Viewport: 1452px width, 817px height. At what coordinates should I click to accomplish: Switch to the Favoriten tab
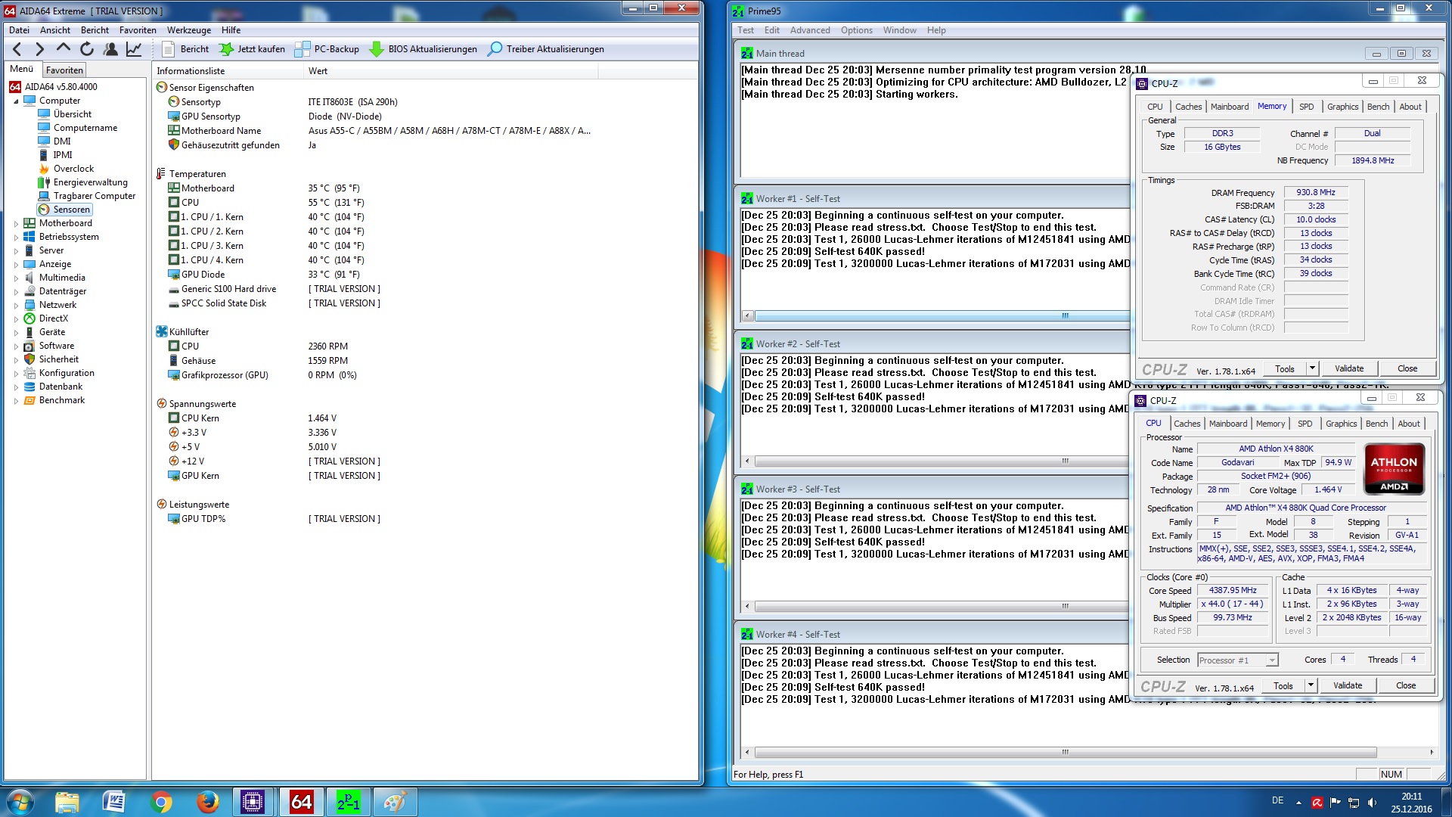click(x=64, y=70)
